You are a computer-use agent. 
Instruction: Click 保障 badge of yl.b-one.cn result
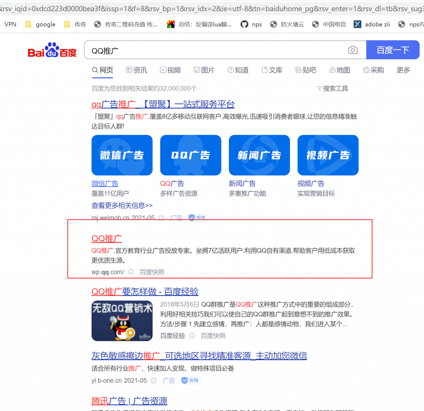[x=191, y=380]
